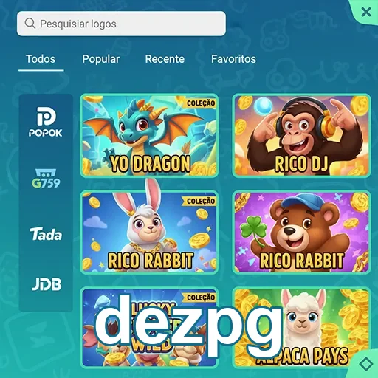Open the Todos tab
The height and width of the screenshot is (378, 378).
coord(41,59)
